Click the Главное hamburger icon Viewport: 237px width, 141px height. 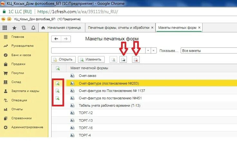[5, 37]
